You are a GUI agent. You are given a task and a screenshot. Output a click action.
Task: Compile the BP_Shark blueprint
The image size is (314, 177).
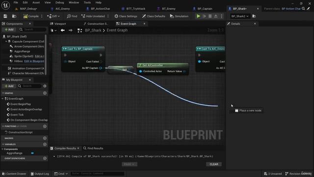tap(31, 16)
